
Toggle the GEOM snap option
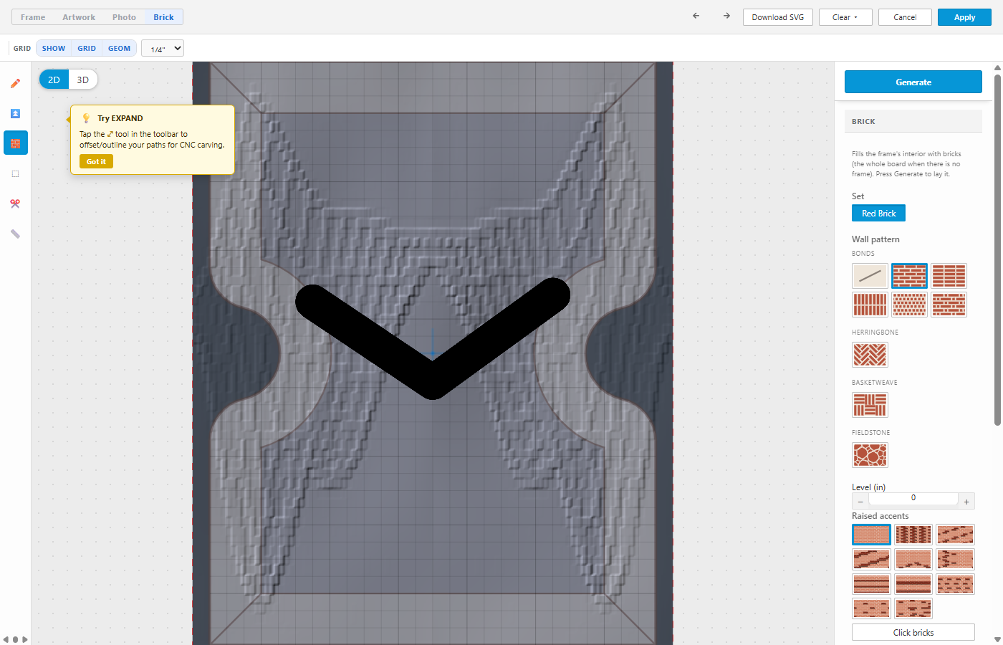point(120,48)
